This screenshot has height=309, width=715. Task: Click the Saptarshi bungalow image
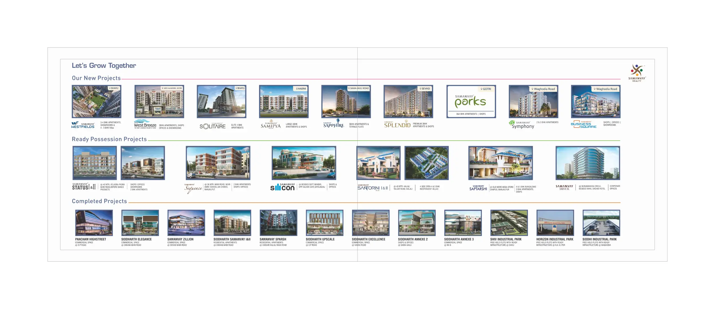click(500, 163)
